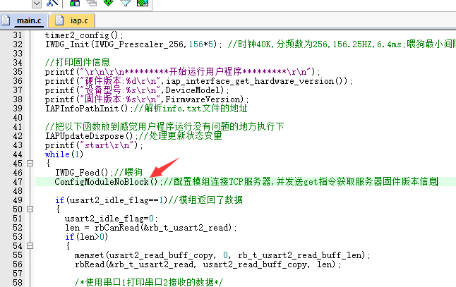Place cursor on ConfigModuleNoBlock() call

107,182
